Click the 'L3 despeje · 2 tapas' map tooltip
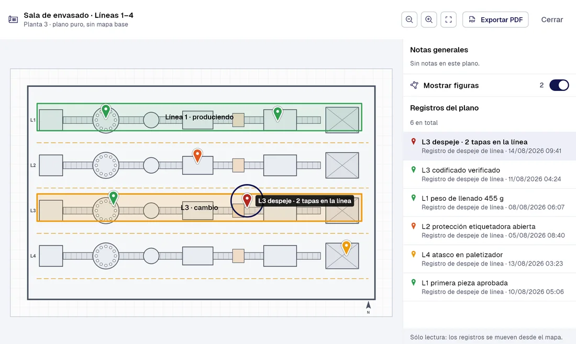Image resolution: width=576 pixels, height=344 pixels. coord(305,201)
